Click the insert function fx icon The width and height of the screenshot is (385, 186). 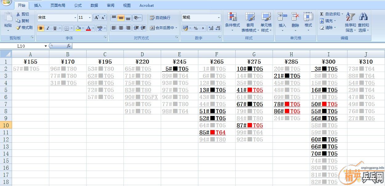click(69, 46)
